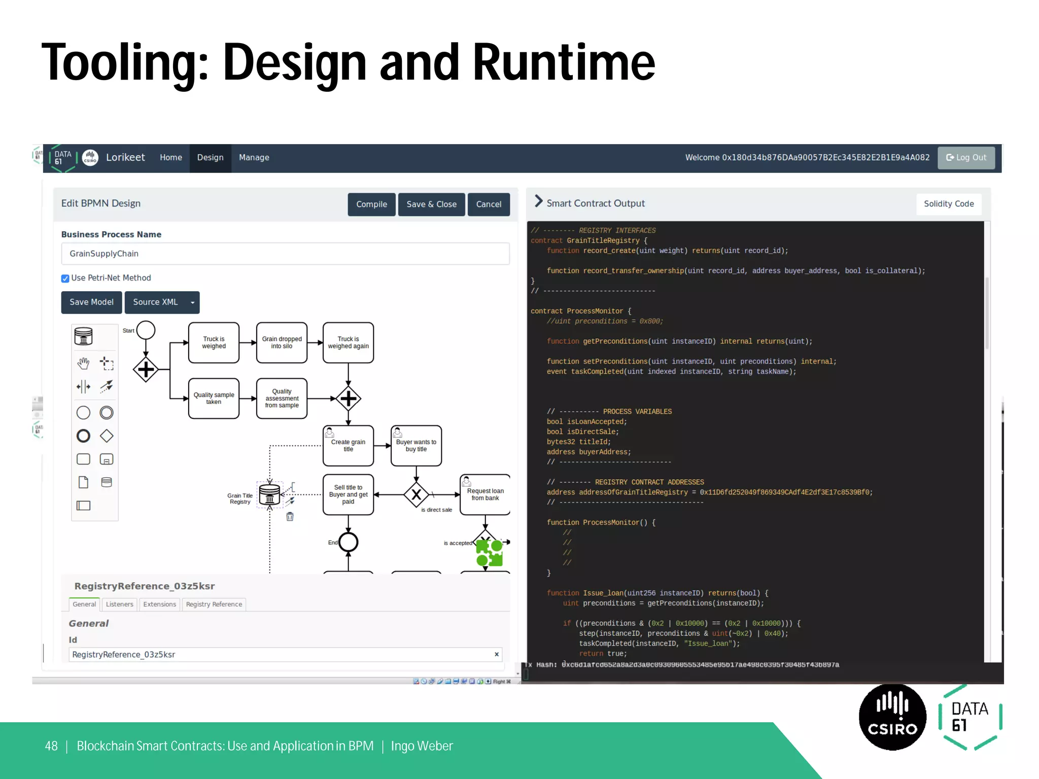This screenshot has height=779, width=1039.
Task: Pick the end event bold circle
Action: tap(83, 436)
